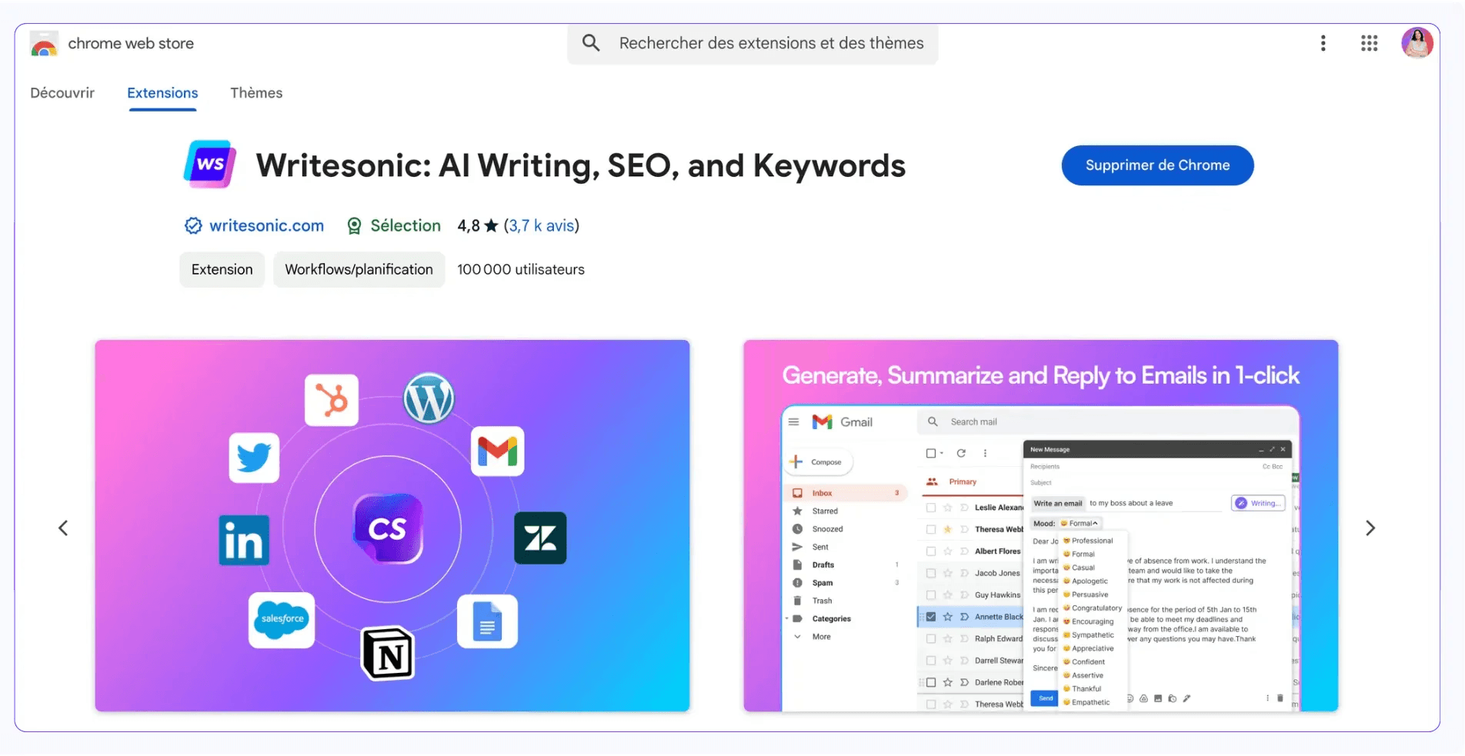Click the Writesonic extension title heading
This screenshot has width=1465, height=756.
pyautogui.click(x=581, y=165)
